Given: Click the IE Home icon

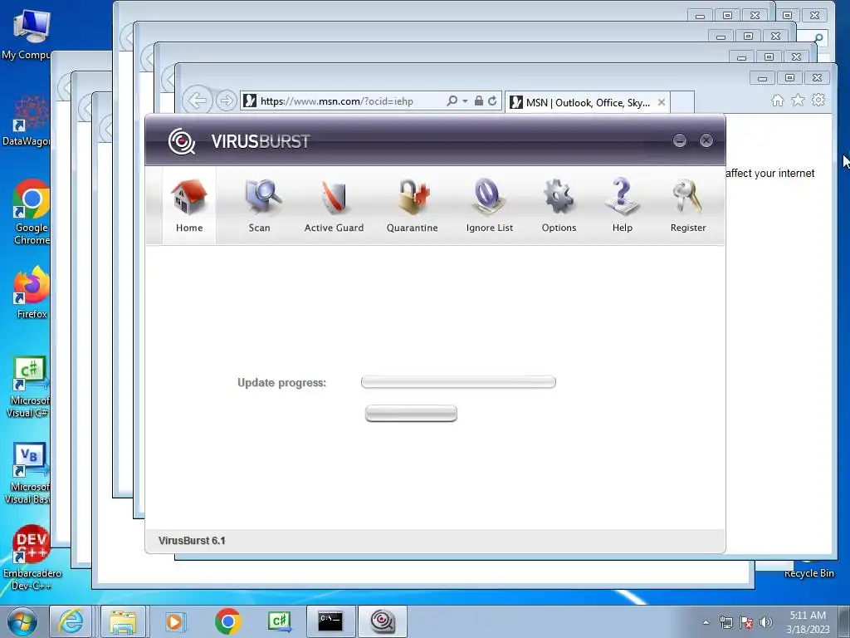Looking at the screenshot, I should click(x=777, y=101).
